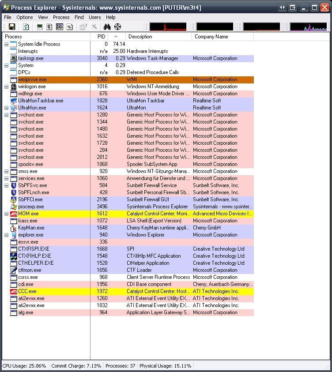The height and width of the screenshot is (372, 332).
Task: Collapse the UltraMon.exe tree node
Action: (x=7, y=108)
